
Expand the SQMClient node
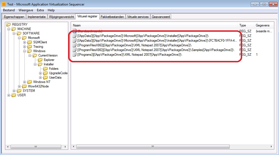point(25,42)
